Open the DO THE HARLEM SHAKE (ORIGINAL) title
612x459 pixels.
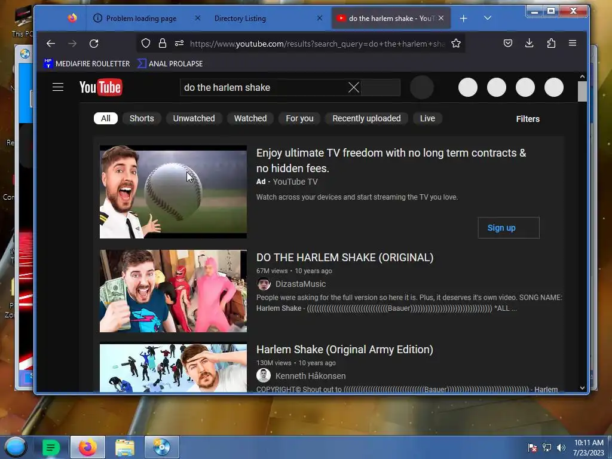pyautogui.click(x=345, y=258)
